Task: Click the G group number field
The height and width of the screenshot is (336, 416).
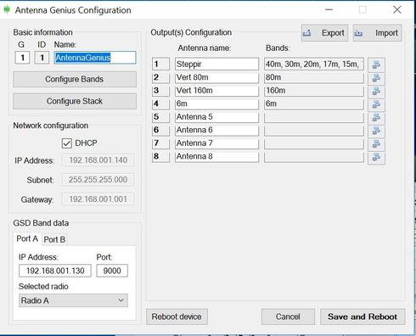Action: point(22,58)
